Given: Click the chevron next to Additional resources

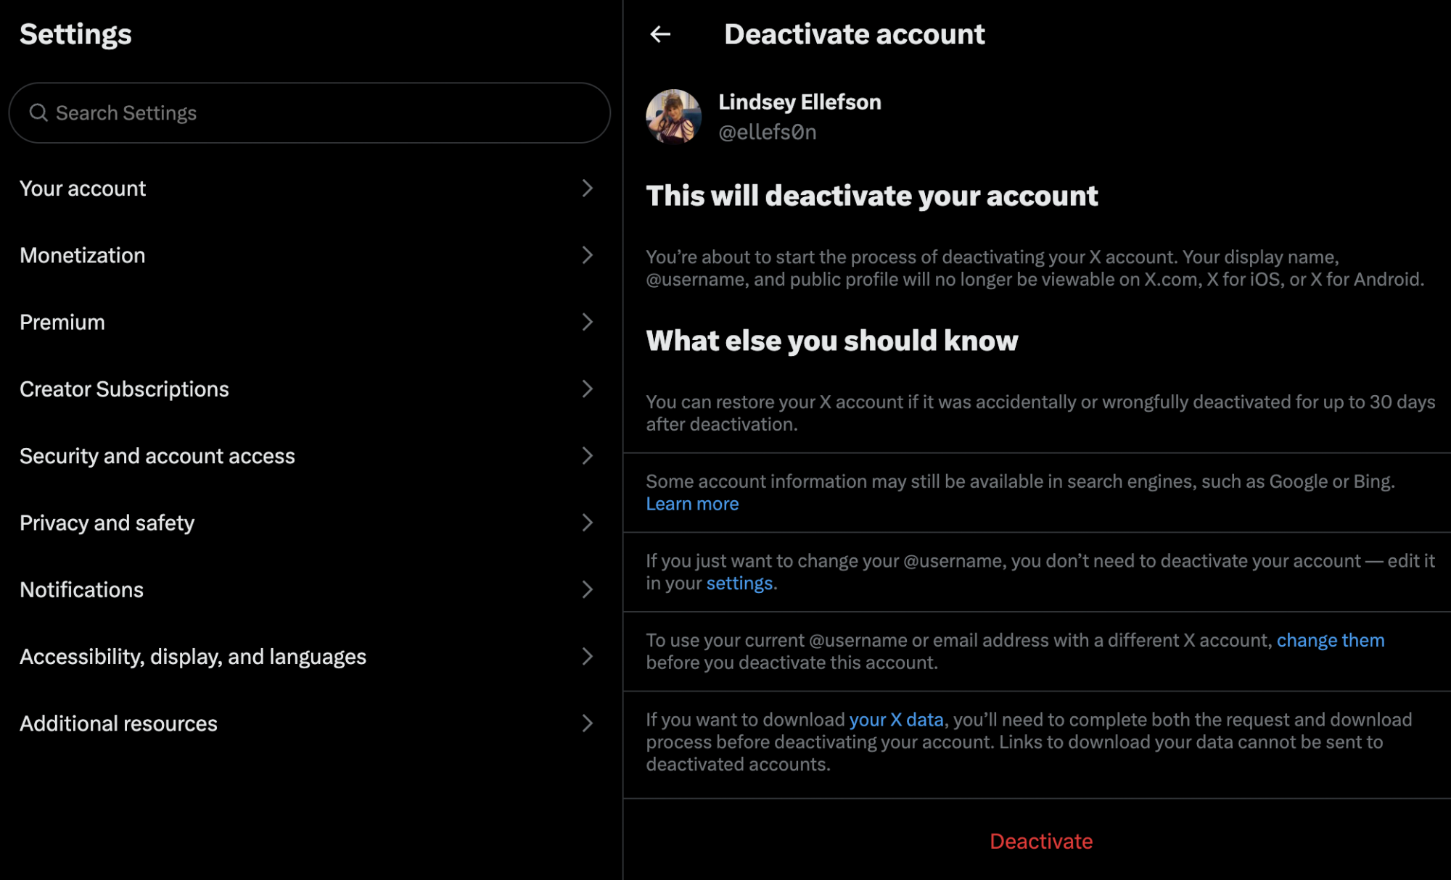Looking at the screenshot, I should 588,723.
